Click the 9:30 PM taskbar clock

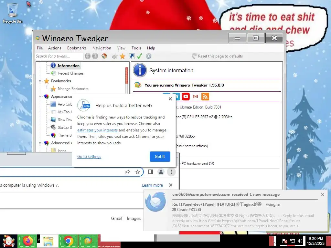315,241
